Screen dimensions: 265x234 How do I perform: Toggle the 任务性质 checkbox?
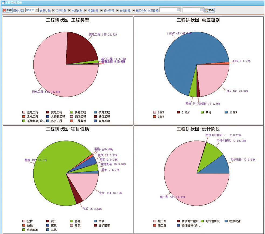point(118,11)
